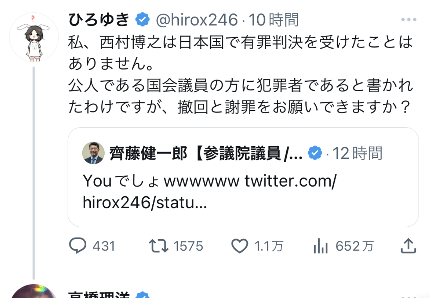This screenshot has height=298, width=430.
Task: Open the quoted 齊藤健一郎 tweet name header
Action: [x=206, y=153]
